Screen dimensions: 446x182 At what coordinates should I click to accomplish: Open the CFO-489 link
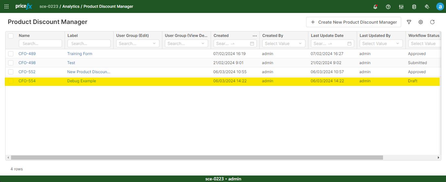27,54
